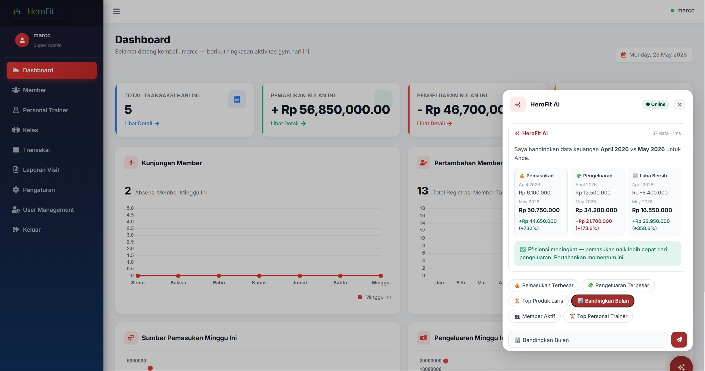Screen dimensions: 705x371
Task: Click the marcc avatar icon in sidebar
Action: point(22,40)
